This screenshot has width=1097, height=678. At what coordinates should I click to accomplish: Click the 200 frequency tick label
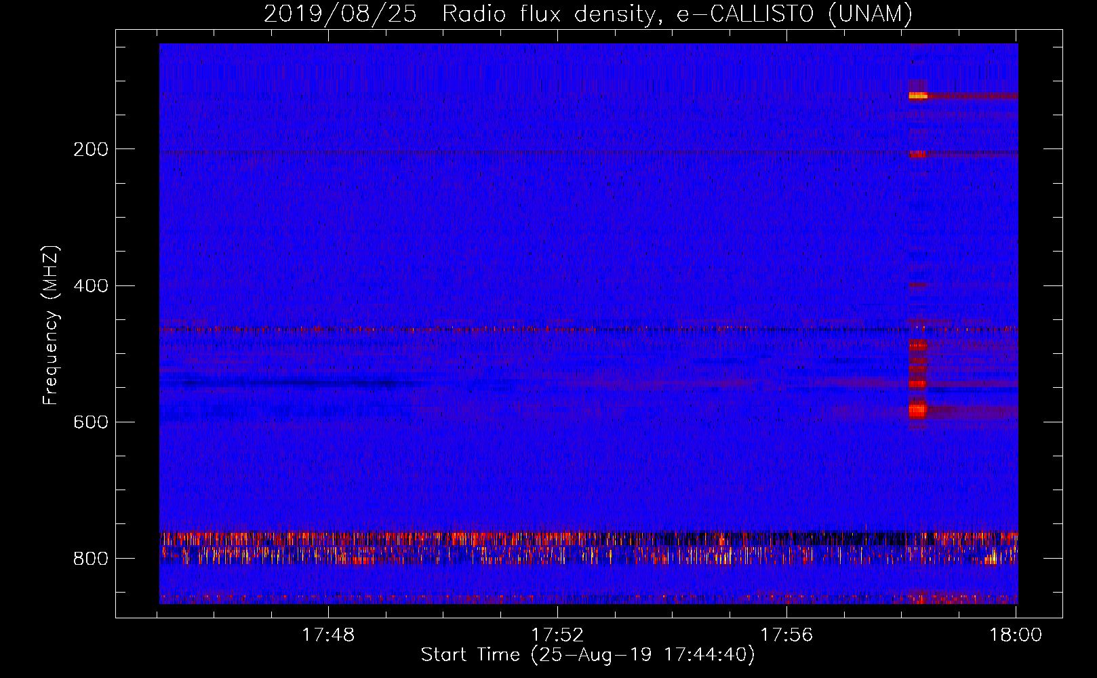click(x=91, y=149)
